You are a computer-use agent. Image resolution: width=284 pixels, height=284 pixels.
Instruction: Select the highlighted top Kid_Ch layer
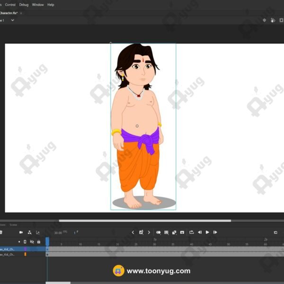(23, 249)
